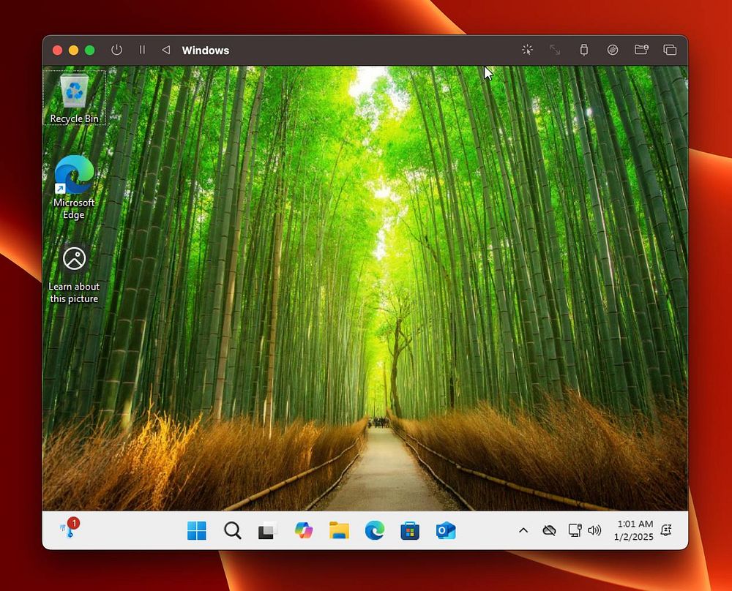Click the green full-screen window button
This screenshot has height=591, width=732.
point(89,50)
